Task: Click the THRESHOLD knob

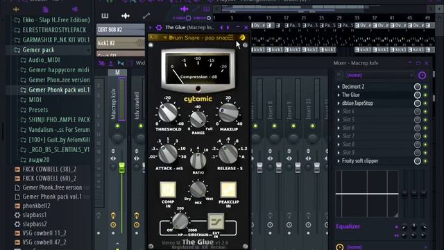Action: coord(168,112)
